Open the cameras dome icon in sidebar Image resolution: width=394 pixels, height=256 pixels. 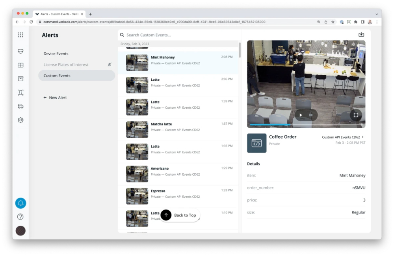coord(20,51)
